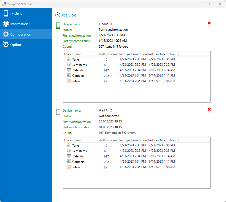The image size is (226, 202).
Task: Maximize the SimpleSYN Mobile window
Action: click(x=208, y=4)
